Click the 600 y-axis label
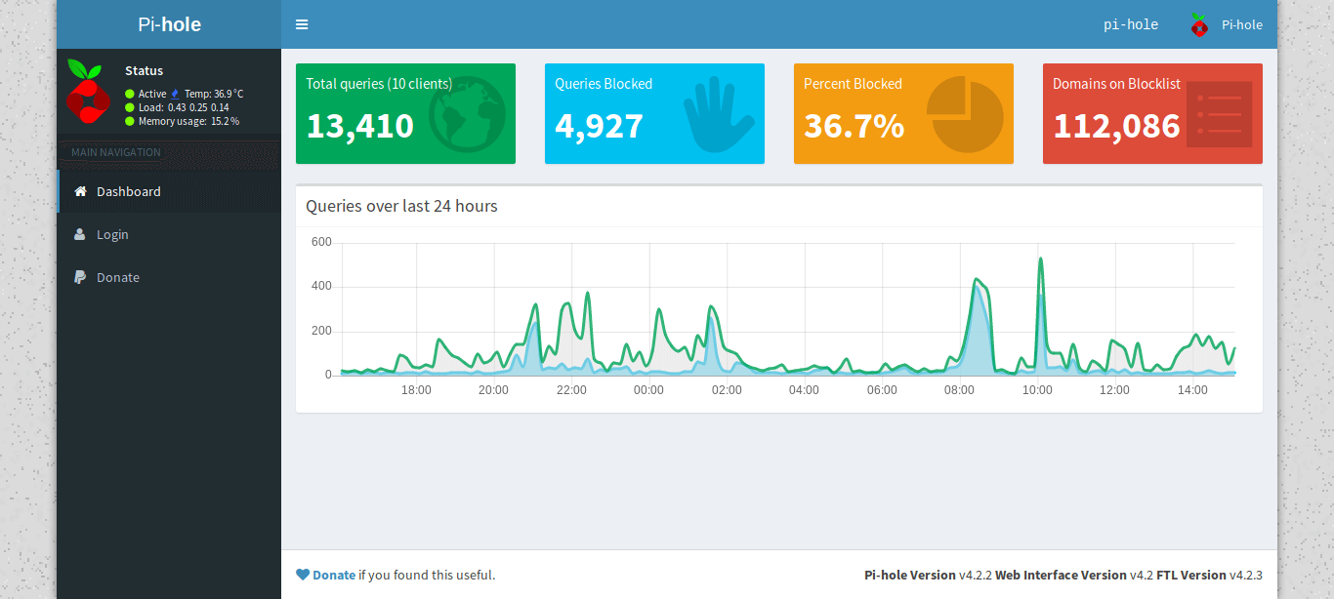 [321, 242]
